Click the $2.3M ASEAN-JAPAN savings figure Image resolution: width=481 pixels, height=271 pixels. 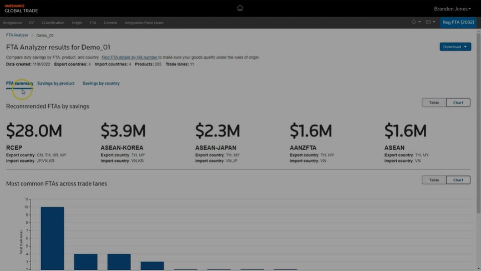click(217, 131)
